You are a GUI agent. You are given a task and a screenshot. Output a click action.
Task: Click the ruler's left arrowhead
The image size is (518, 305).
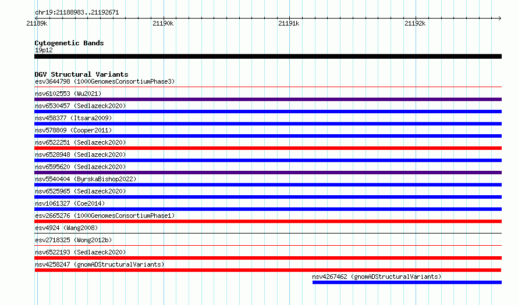click(x=36, y=18)
